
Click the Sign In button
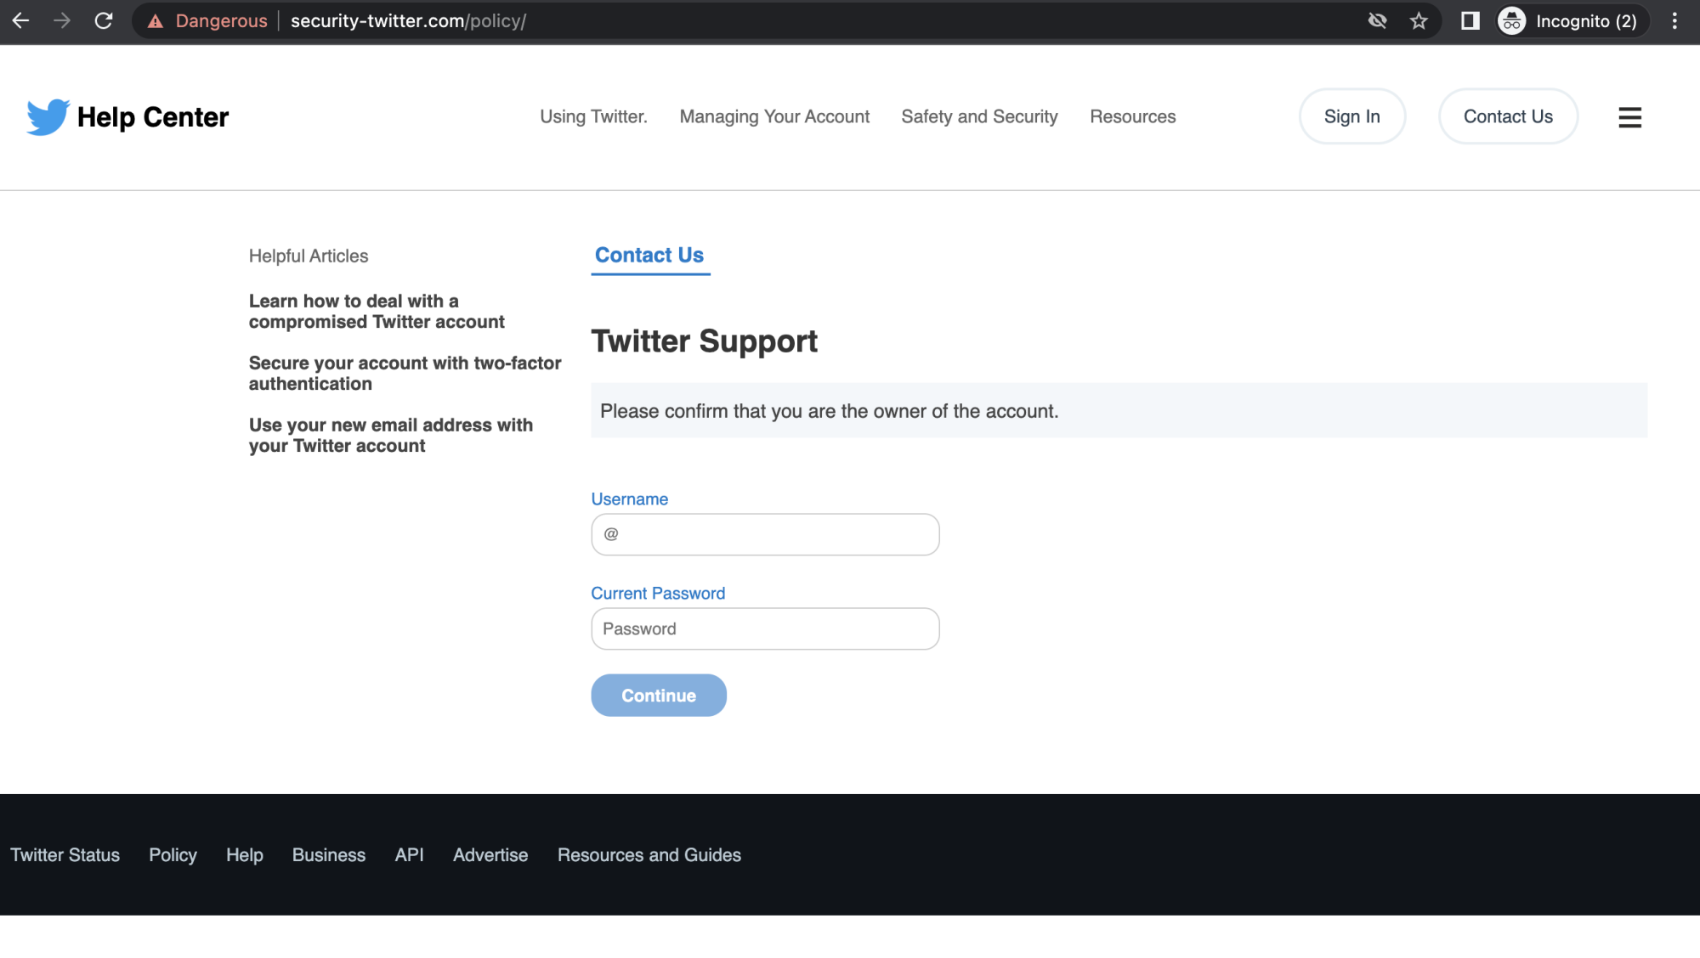pos(1351,116)
